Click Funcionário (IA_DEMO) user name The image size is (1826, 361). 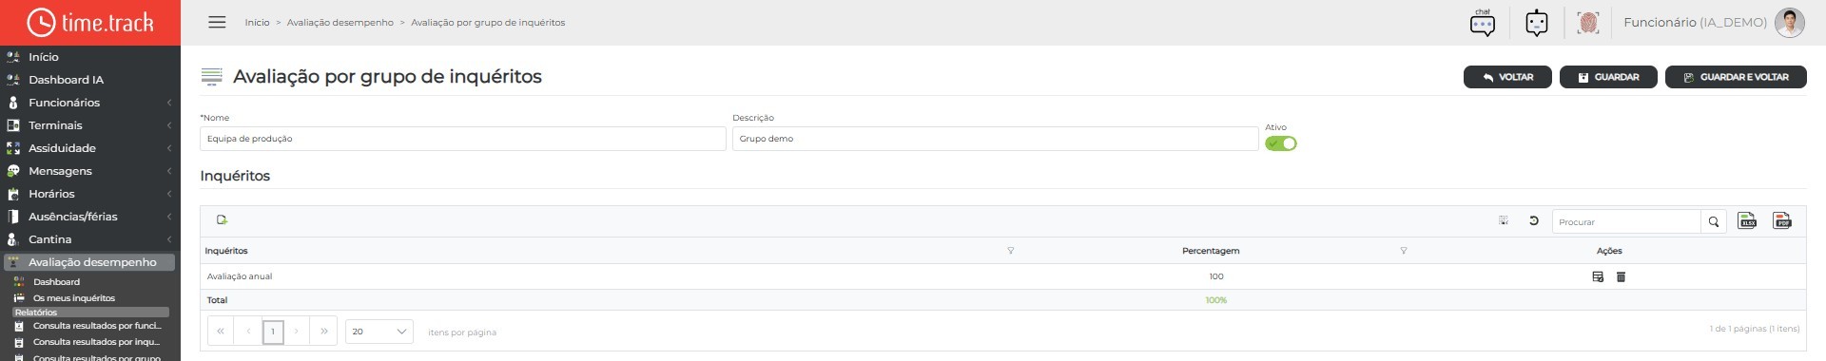(x=1695, y=23)
